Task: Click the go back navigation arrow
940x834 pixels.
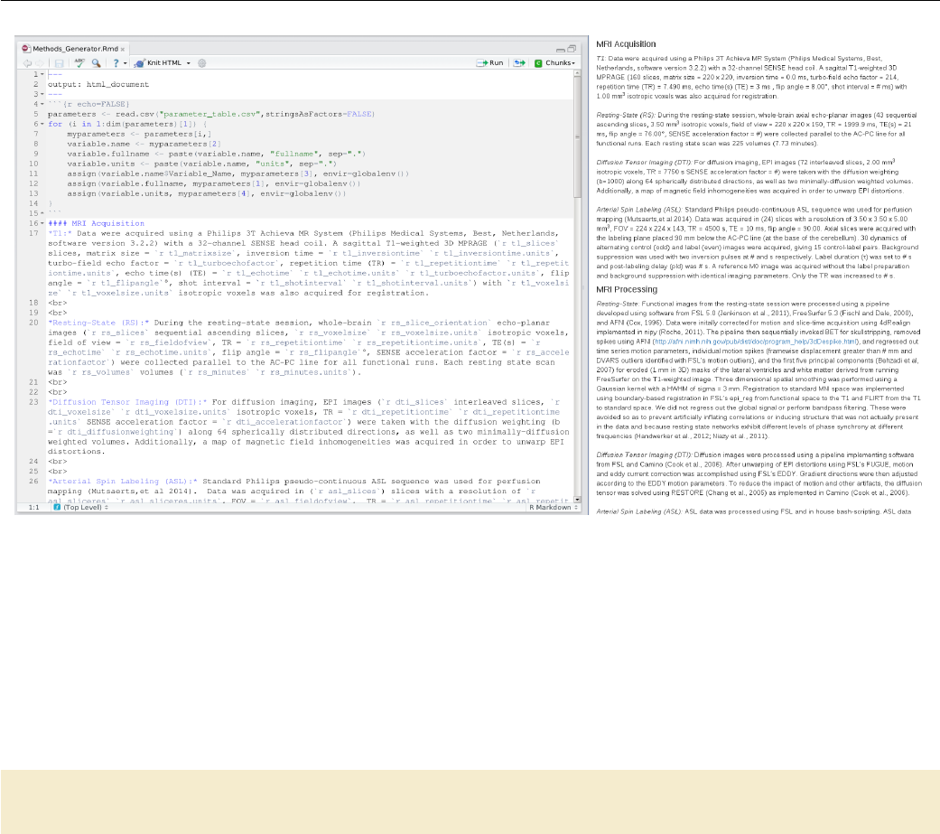Action: 27,63
